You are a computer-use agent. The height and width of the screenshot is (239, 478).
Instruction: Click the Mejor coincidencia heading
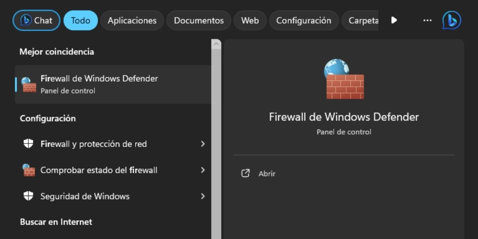pyautogui.click(x=57, y=52)
